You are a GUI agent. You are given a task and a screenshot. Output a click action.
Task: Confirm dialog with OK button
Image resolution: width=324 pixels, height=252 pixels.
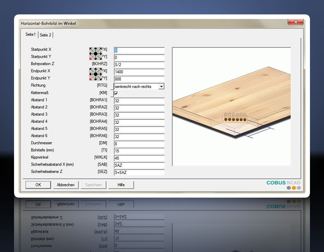click(38, 185)
